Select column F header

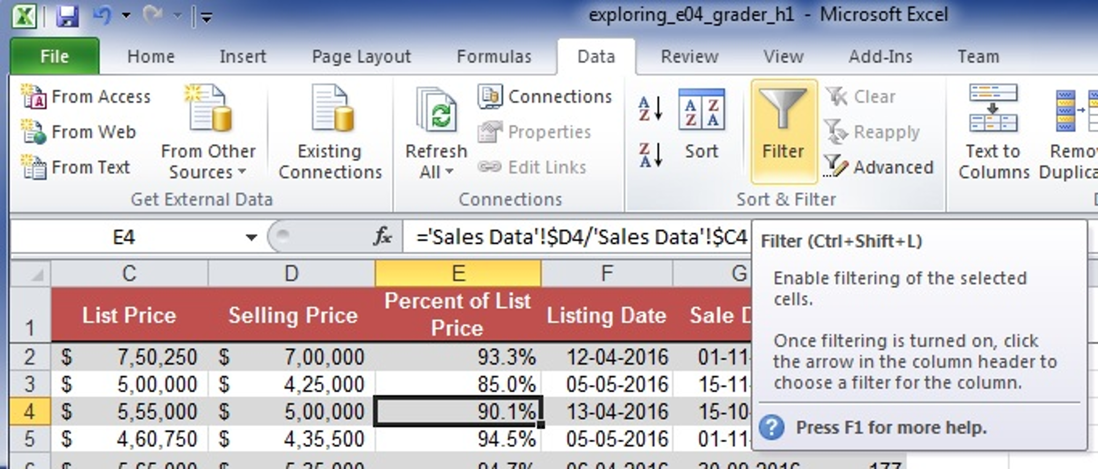pos(606,274)
